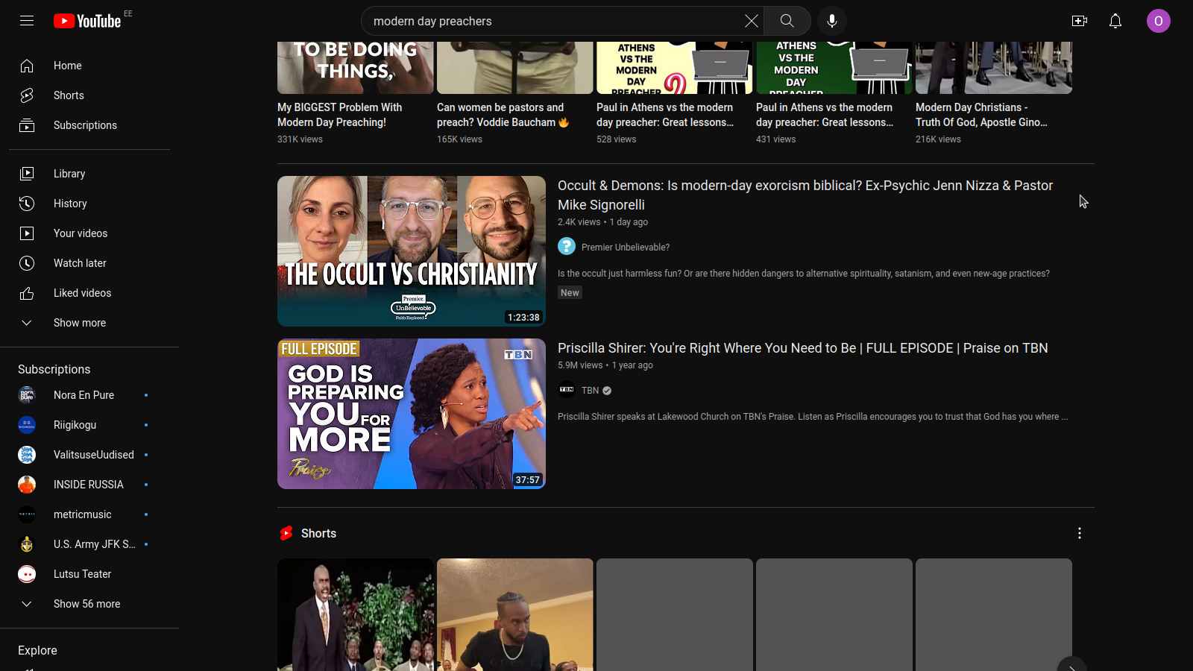Expand Show 56 more subscriptions

86,604
